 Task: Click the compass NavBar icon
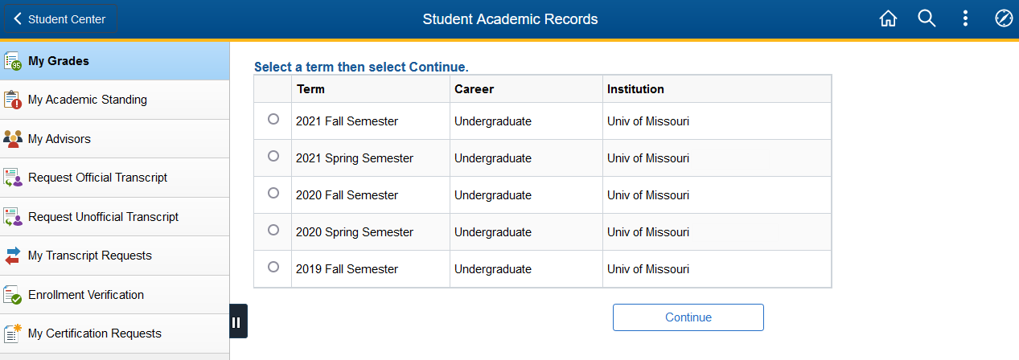(1004, 18)
